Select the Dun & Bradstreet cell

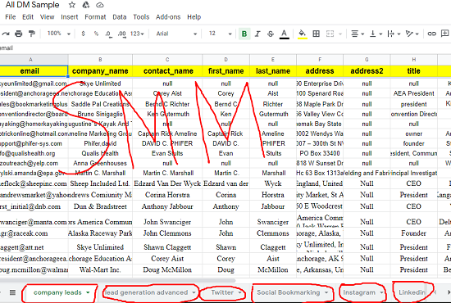(x=100, y=206)
